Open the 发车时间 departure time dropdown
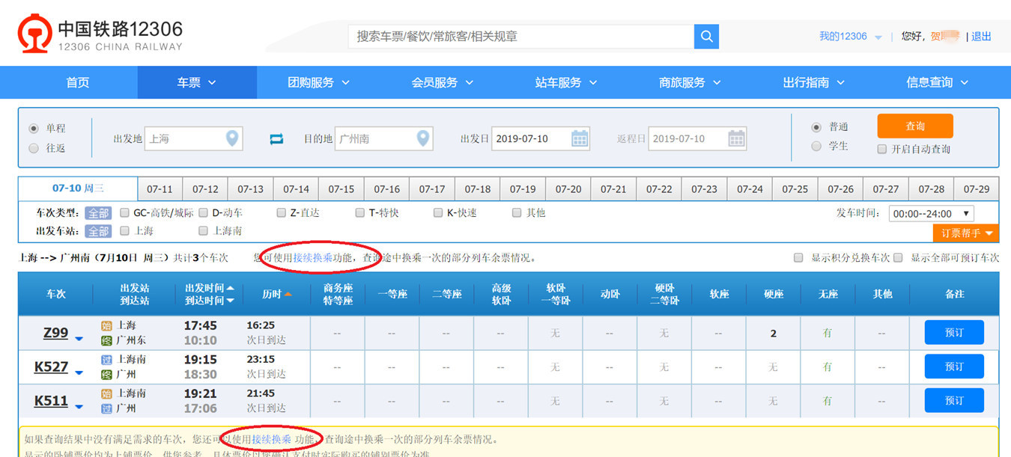Viewport: 1011px width, 457px height. coord(931,214)
